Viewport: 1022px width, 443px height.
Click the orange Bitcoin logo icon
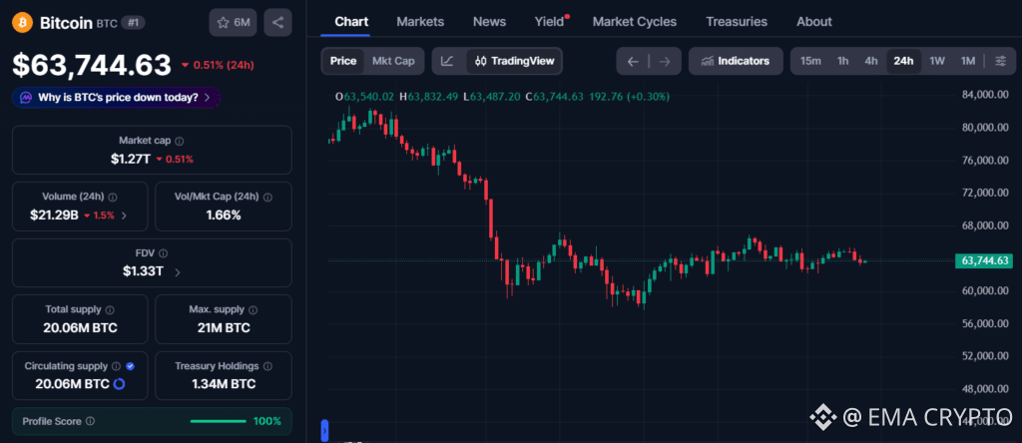point(23,23)
